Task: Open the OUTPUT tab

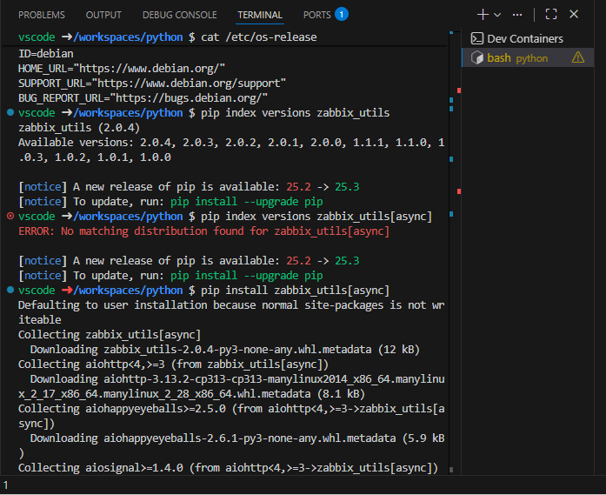Action: point(103,15)
